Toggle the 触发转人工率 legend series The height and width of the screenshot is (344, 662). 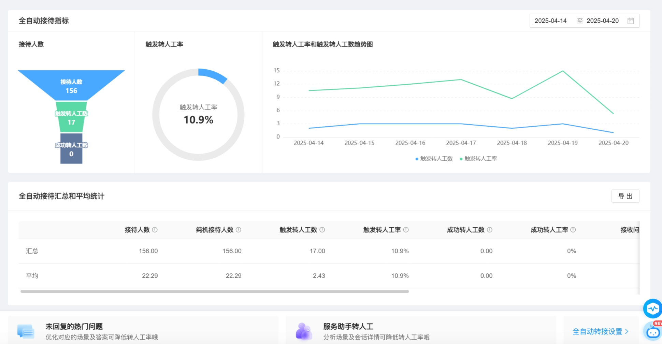point(478,159)
